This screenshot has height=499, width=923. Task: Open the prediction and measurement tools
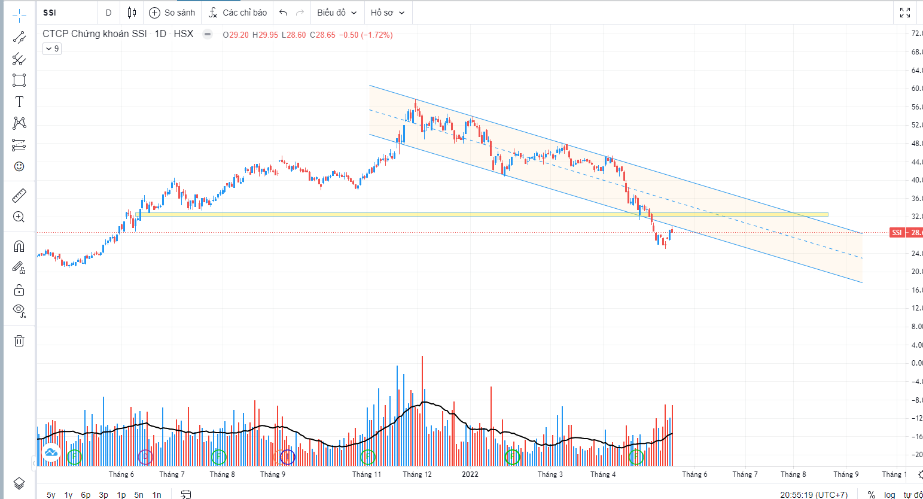19,145
